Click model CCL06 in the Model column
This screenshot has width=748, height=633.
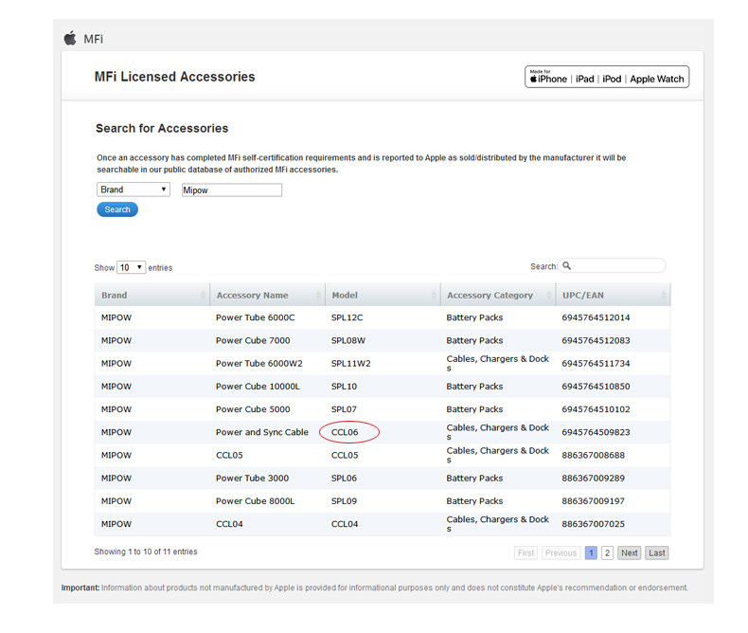[345, 432]
